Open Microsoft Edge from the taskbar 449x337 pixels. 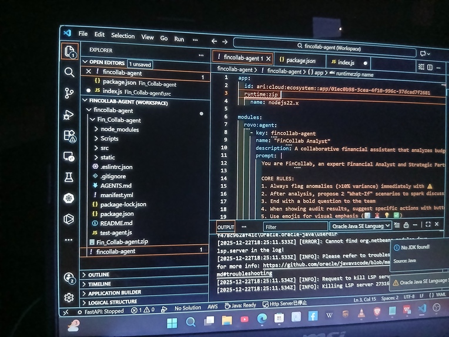pyautogui.click(x=262, y=319)
